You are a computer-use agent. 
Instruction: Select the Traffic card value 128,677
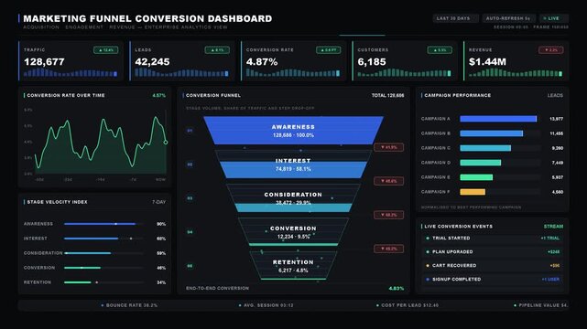coord(44,62)
